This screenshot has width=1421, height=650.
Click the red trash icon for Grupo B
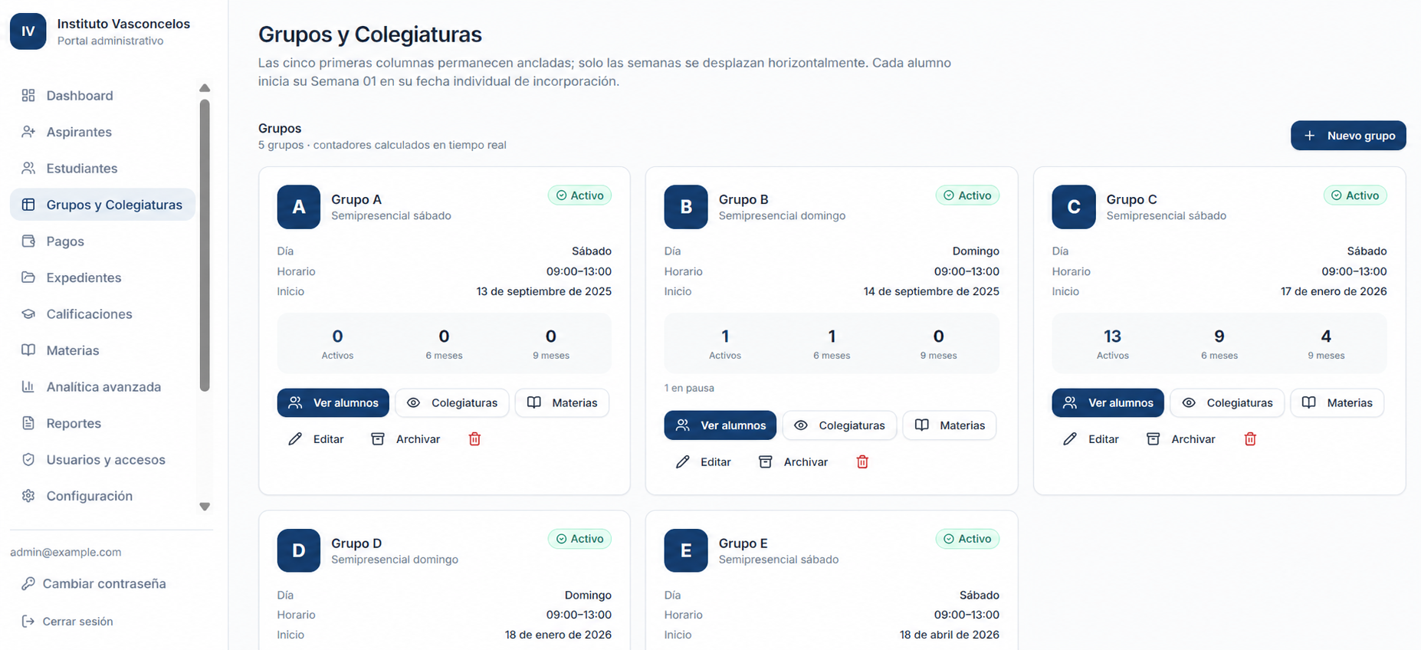pos(862,462)
